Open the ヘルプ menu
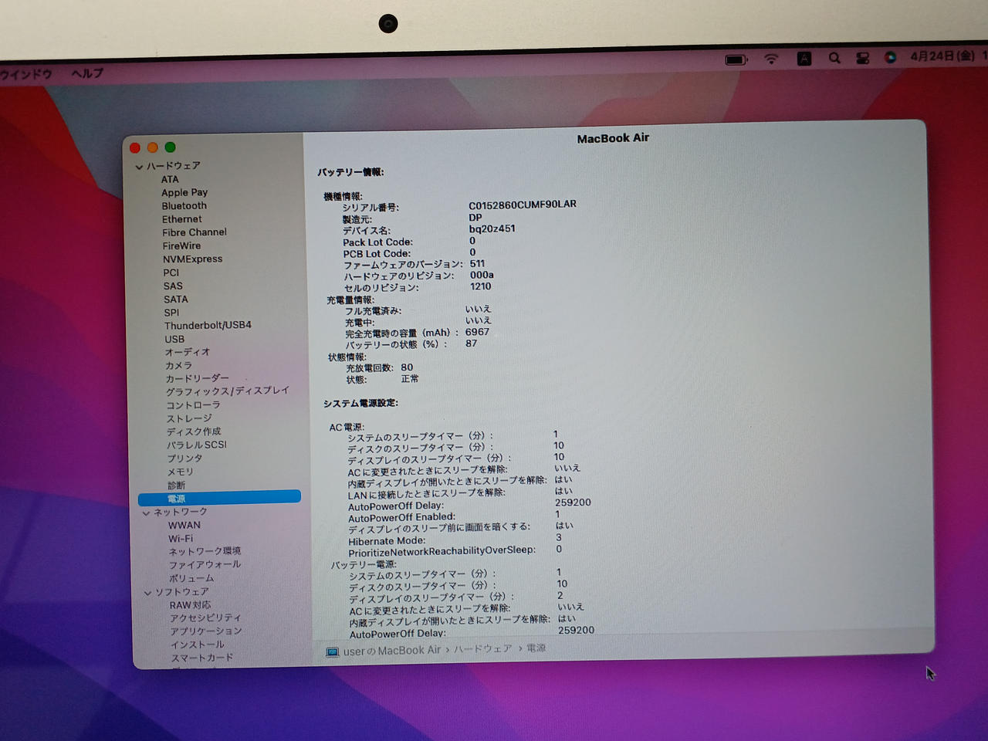988x741 pixels. coord(86,73)
